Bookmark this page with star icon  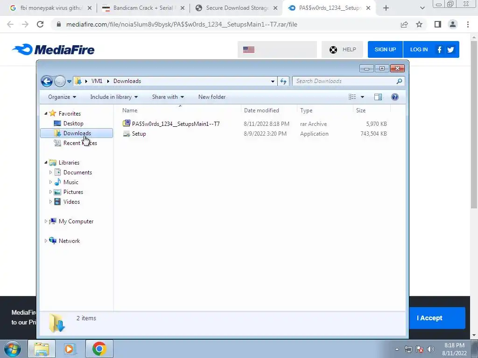(x=419, y=24)
